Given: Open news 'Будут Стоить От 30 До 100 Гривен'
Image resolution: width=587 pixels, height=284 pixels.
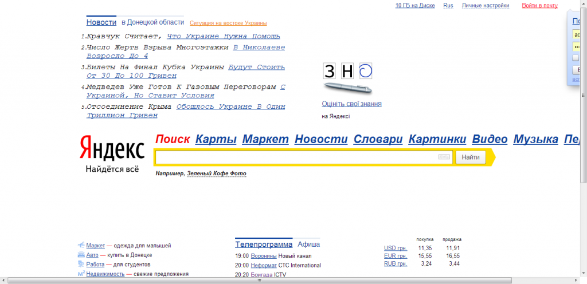Looking at the screenshot, I should pos(186,72).
